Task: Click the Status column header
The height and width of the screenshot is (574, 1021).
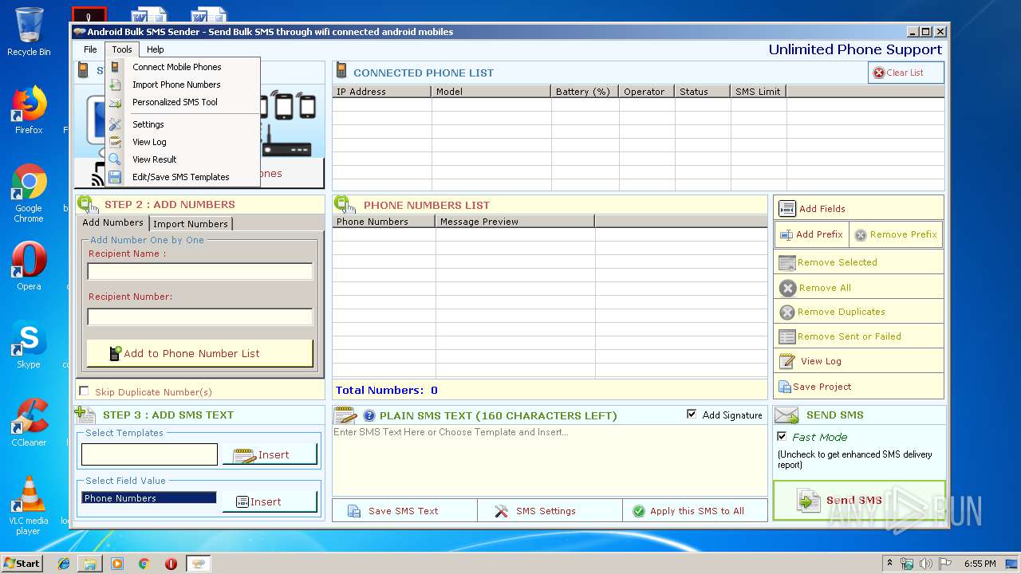Action: 703,92
